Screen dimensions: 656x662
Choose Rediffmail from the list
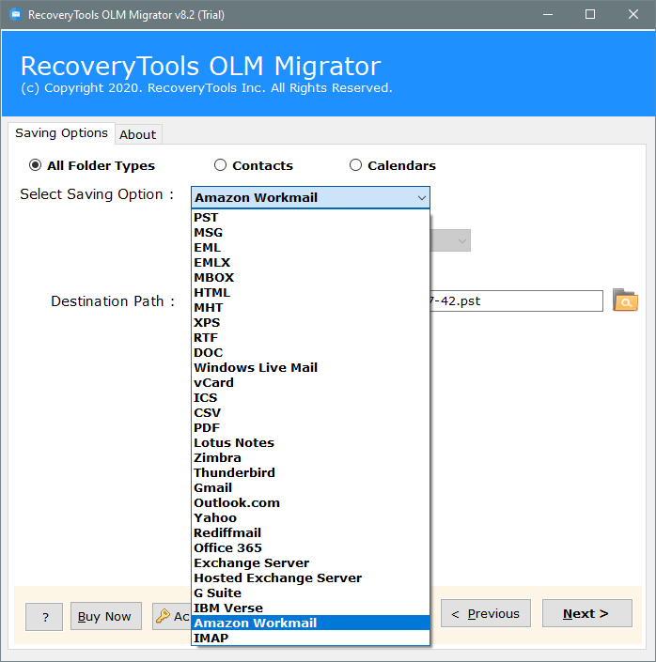[311, 533]
